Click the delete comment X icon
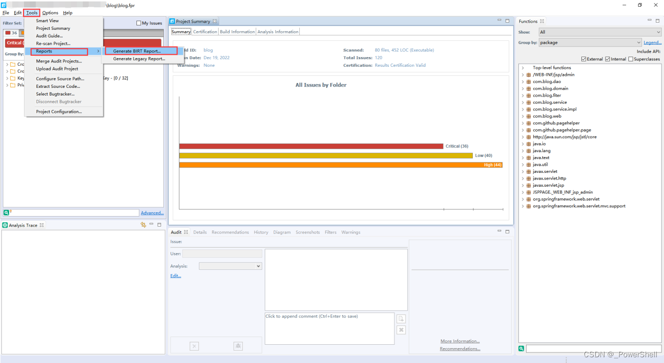The width and height of the screenshot is (664, 363). 401,330
